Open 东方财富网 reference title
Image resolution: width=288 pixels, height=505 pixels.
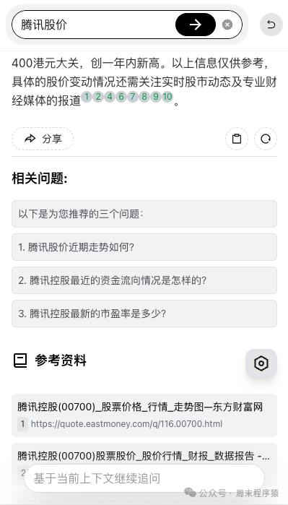[140, 407]
